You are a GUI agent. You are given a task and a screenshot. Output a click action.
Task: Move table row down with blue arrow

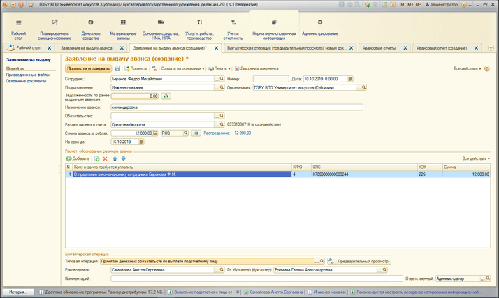(x=124, y=158)
